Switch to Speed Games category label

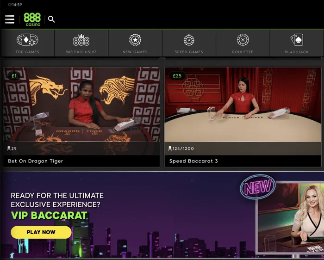tap(189, 52)
